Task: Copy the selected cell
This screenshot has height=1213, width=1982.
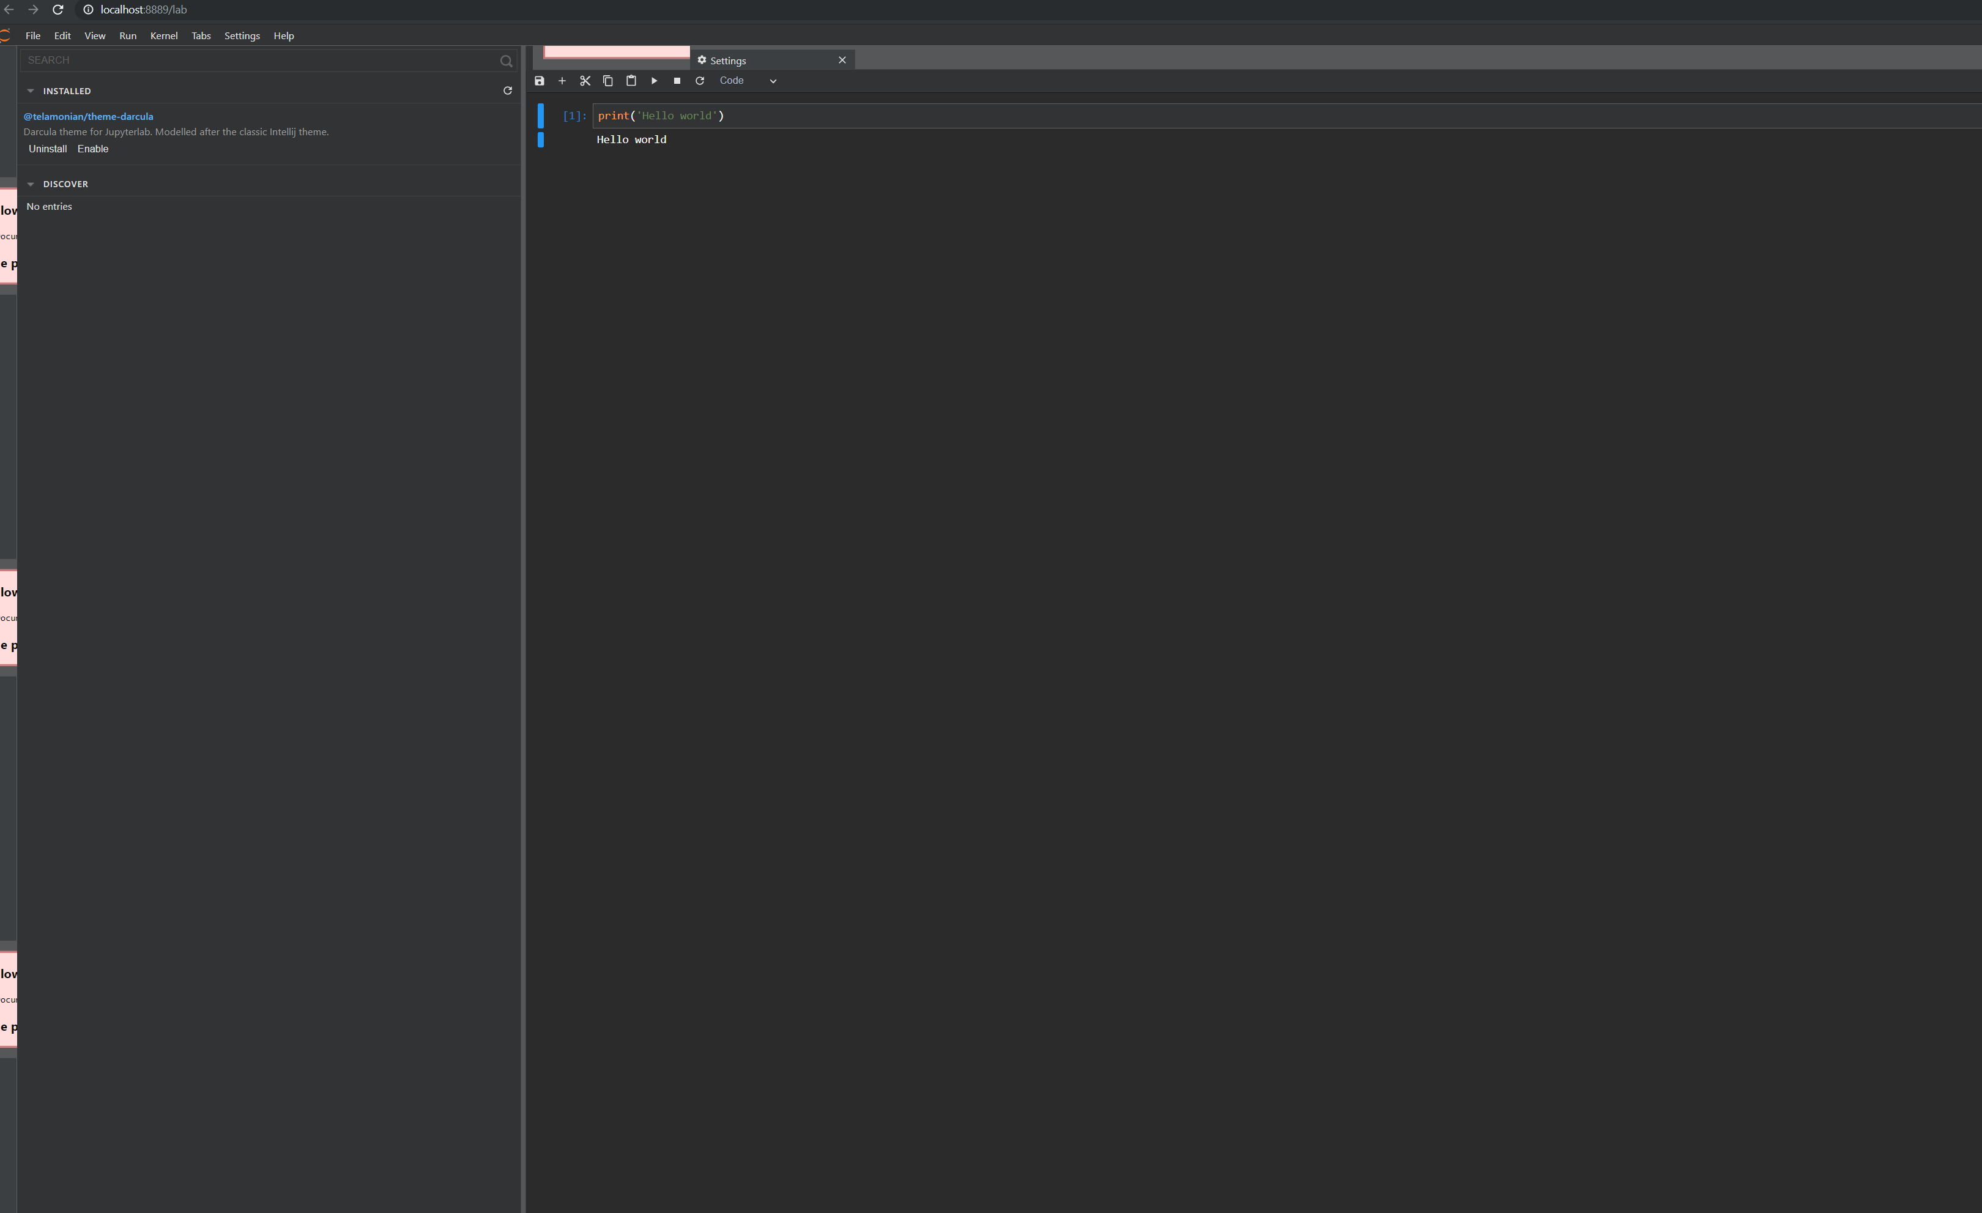Action: 608,80
